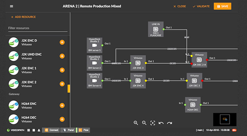Click the fit-to-screen icon

153,123
